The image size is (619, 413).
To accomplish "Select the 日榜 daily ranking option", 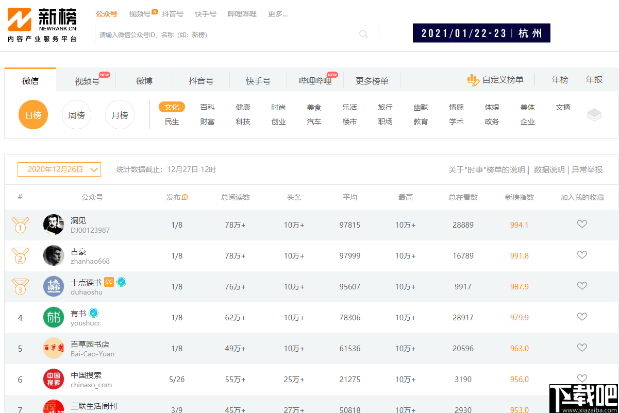I will click(x=34, y=115).
